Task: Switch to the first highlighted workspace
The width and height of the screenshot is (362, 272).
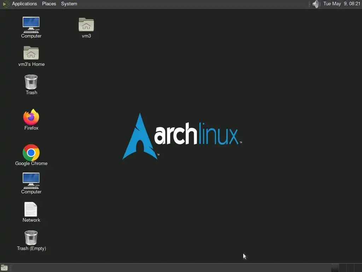Action: pyautogui.click(x=335, y=268)
